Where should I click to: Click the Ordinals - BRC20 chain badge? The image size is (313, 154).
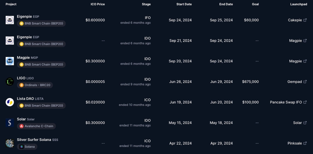point(36,85)
